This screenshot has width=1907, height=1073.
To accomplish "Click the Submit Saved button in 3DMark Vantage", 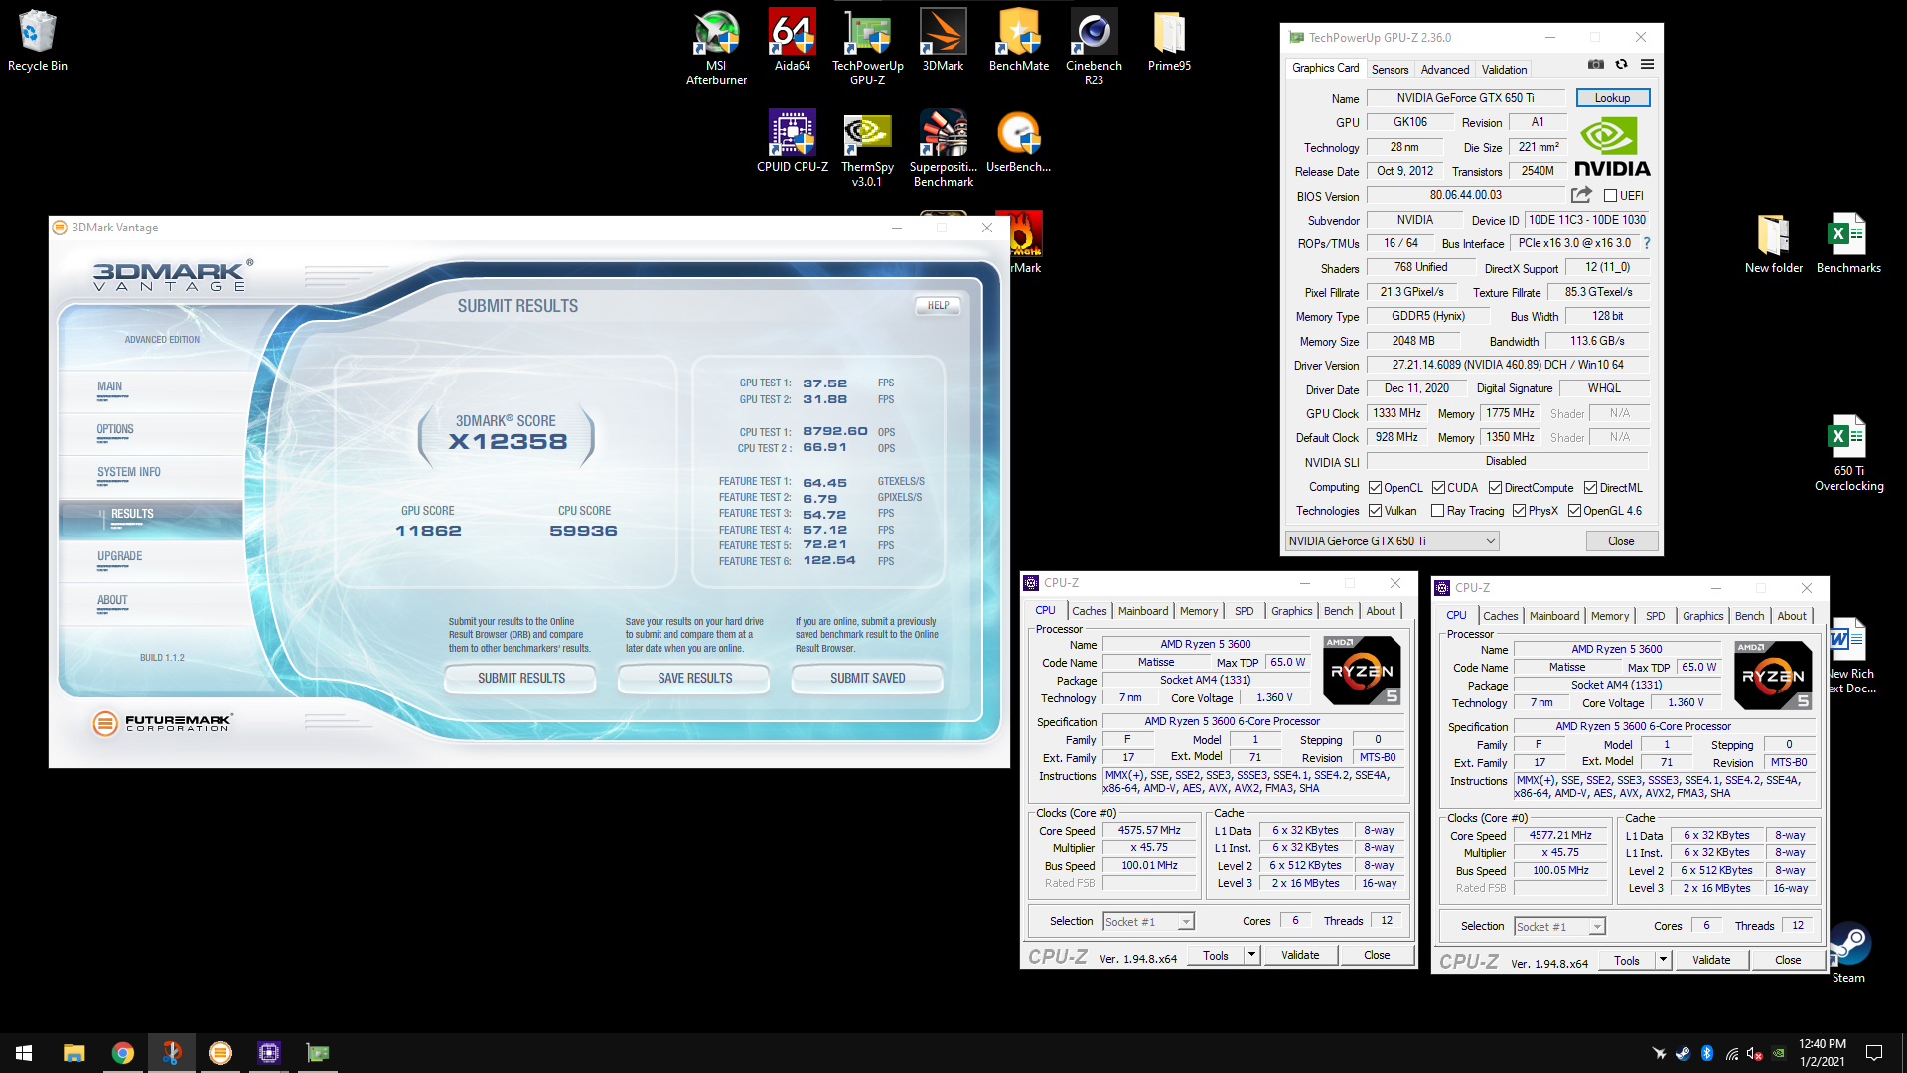I will click(x=867, y=679).
